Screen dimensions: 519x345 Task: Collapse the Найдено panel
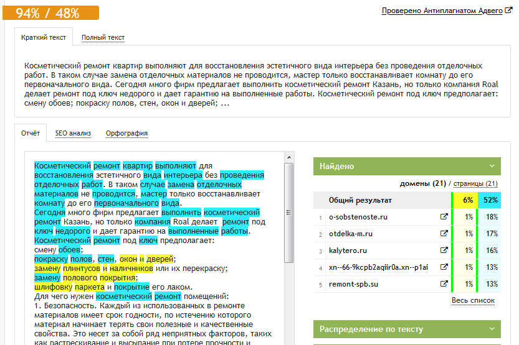[492, 167]
